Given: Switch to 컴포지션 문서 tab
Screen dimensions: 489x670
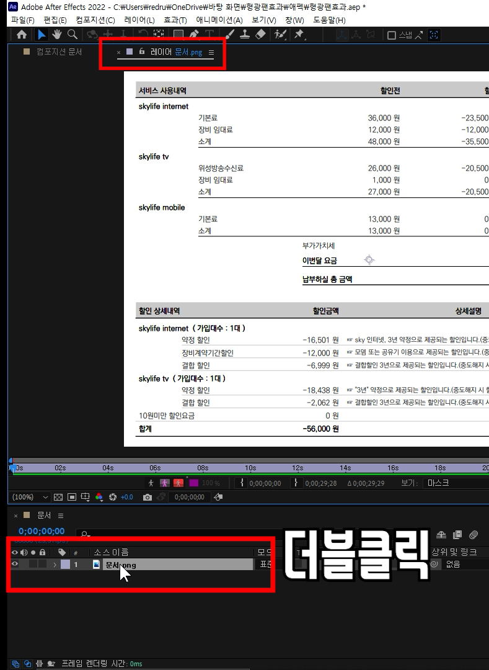Looking at the screenshot, I should [x=59, y=51].
